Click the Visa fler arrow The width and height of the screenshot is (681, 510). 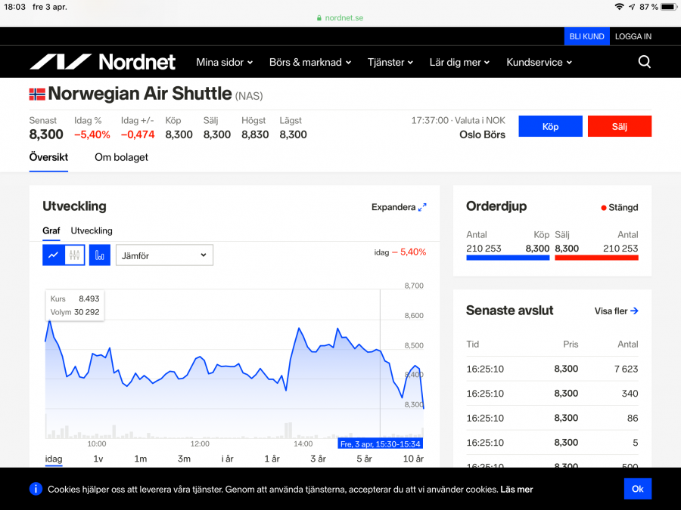click(634, 311)
